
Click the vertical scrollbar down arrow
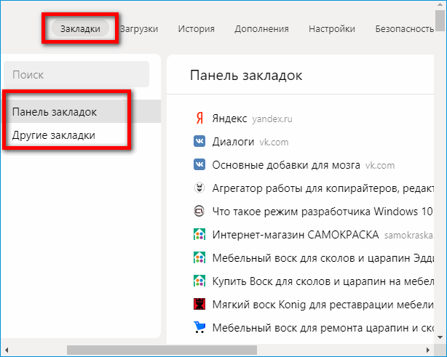440,337
